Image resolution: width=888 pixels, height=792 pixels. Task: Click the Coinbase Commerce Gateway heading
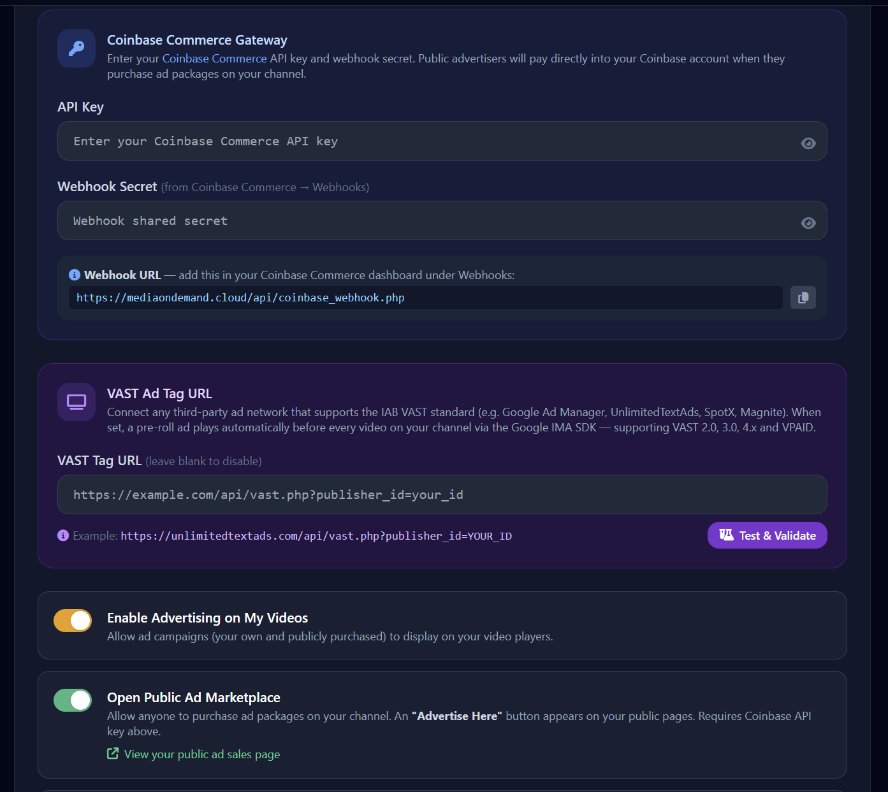197,40
